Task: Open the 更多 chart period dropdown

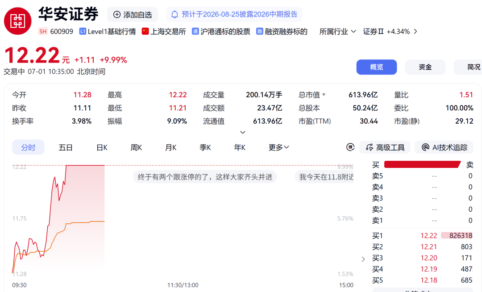Action: [278, 147]
